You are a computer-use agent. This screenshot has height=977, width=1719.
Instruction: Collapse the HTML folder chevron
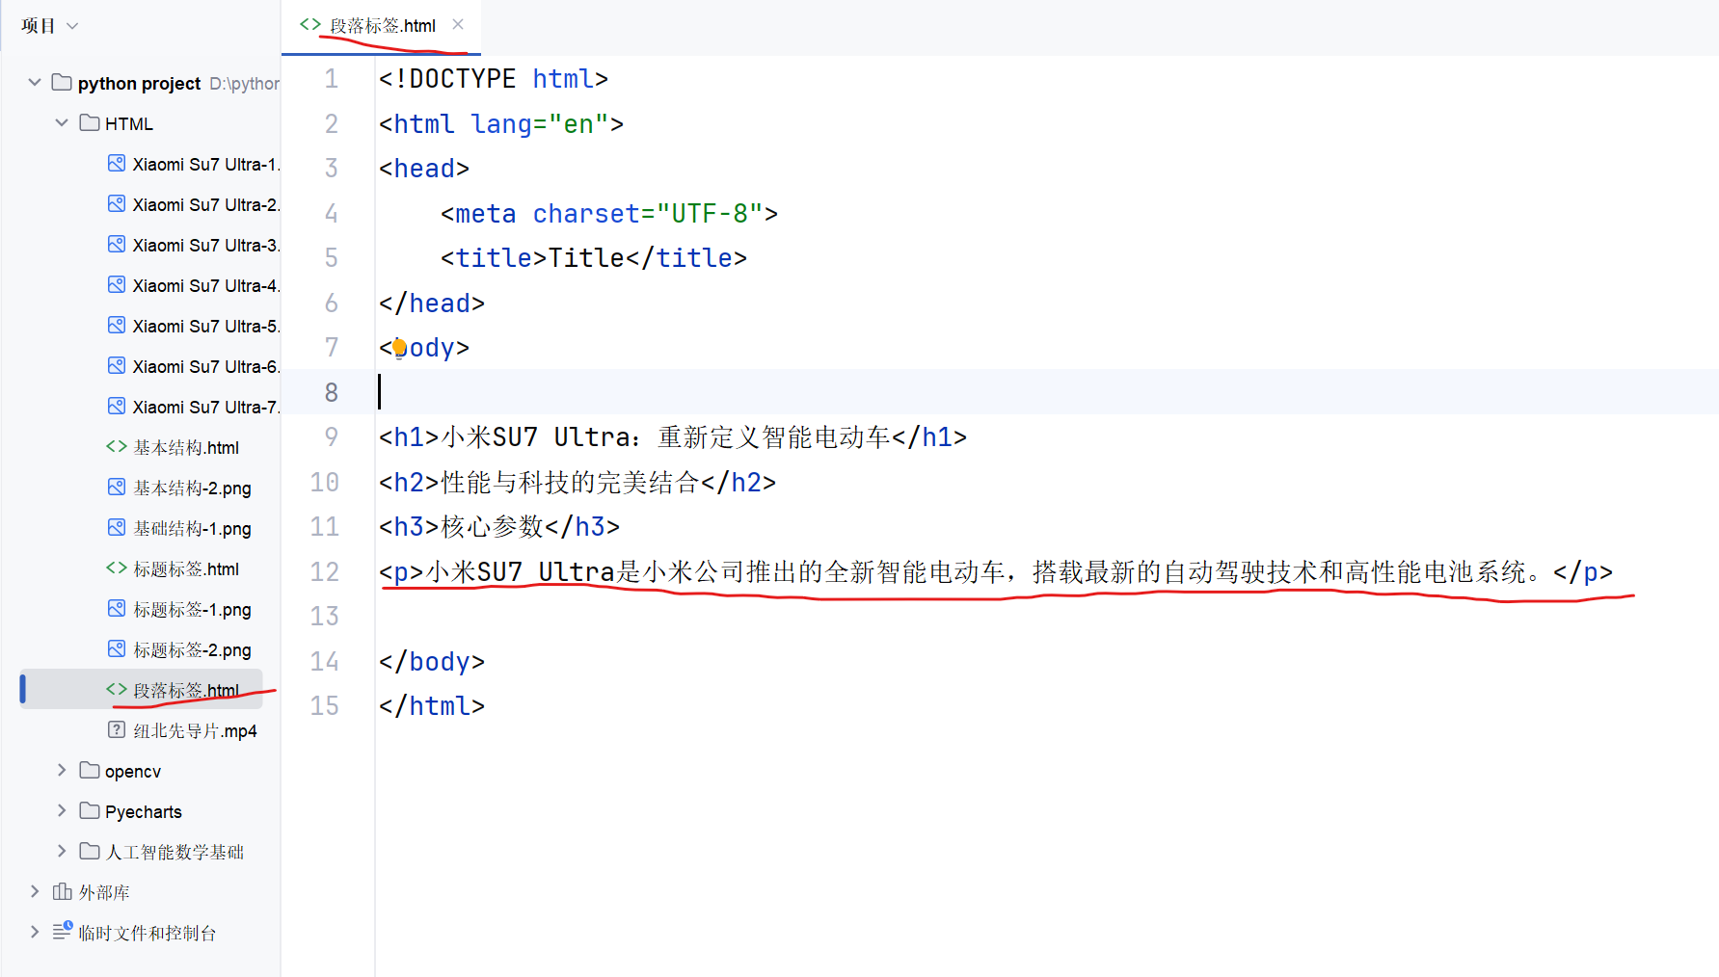point(62,122)
